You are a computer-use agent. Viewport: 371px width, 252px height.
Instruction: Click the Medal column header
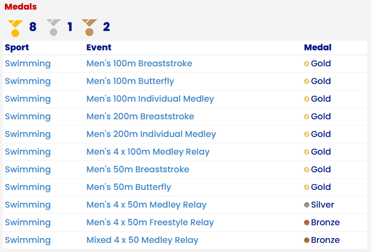coord(318,47)
